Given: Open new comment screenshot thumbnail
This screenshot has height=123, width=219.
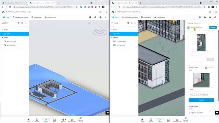Looking at the screenshot, I should click(x=202, y=43).
